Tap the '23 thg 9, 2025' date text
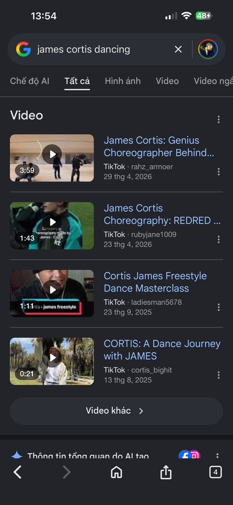This screenshot has width=233, height=505. tap(128, 312)
